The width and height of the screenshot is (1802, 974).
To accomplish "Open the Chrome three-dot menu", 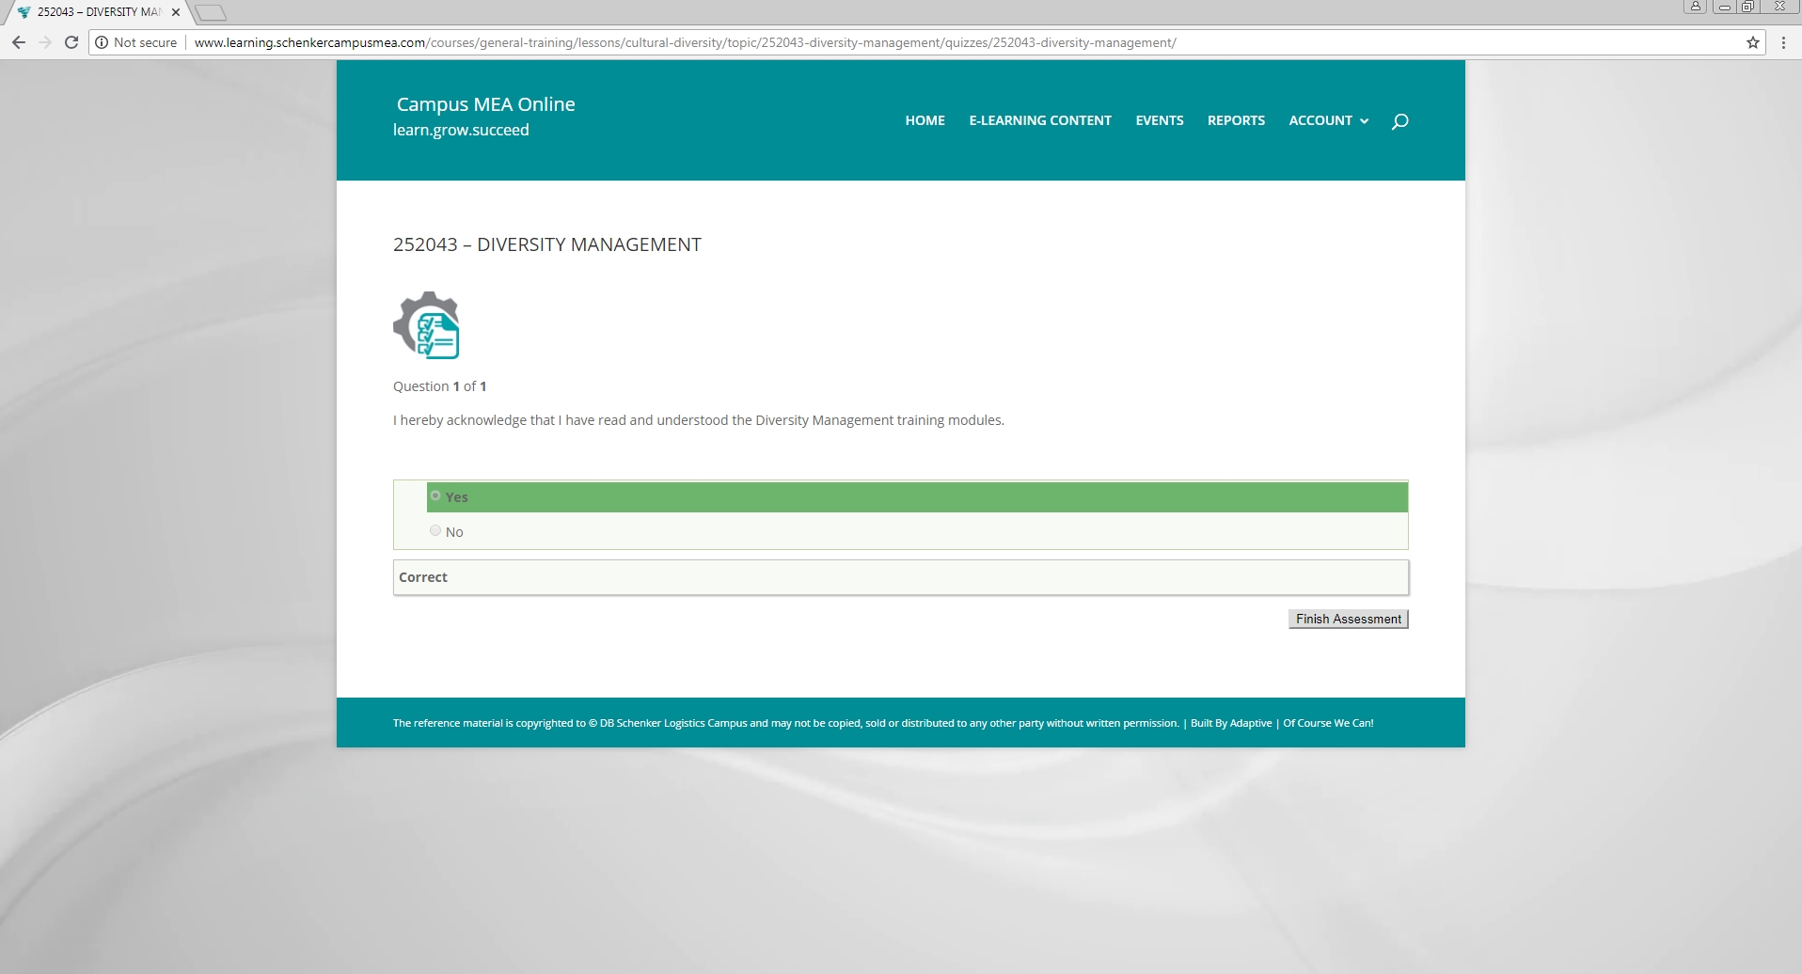I will (x=1783, y=42).
